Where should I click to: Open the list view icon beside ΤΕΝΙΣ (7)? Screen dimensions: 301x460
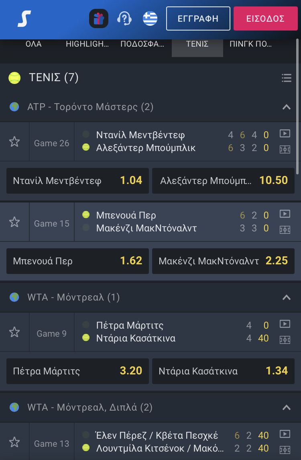(286, 78)
